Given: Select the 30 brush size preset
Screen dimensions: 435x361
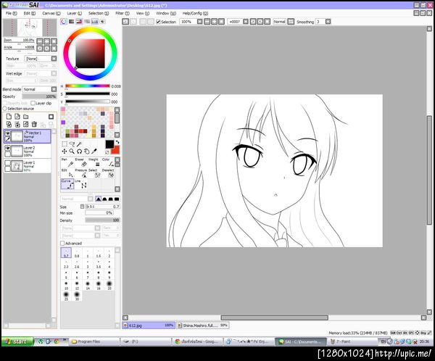Looking at the screenshot, I should click(x=77, y=296).
